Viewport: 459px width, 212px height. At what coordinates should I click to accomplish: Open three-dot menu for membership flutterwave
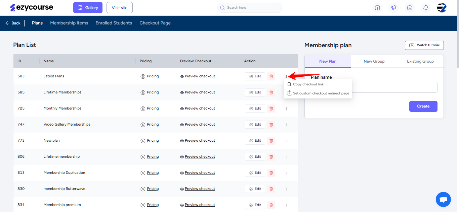coord(286,189)
